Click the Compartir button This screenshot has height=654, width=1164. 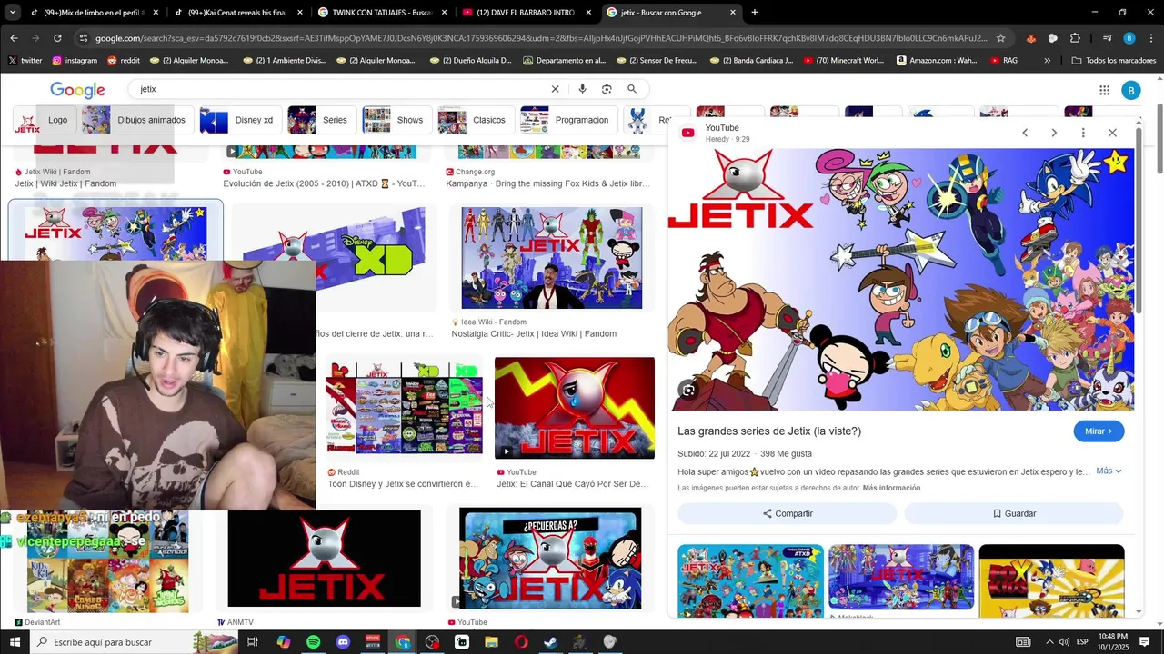pyautogui.click(x=788, y=513)
